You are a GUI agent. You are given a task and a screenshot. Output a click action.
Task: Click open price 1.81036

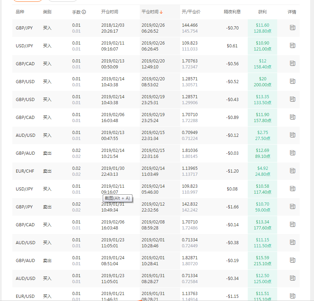tap(190, 150)
